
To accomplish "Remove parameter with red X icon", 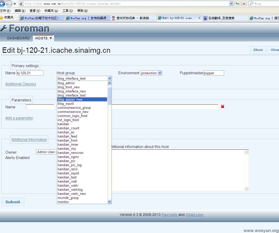I will (222, 106).
